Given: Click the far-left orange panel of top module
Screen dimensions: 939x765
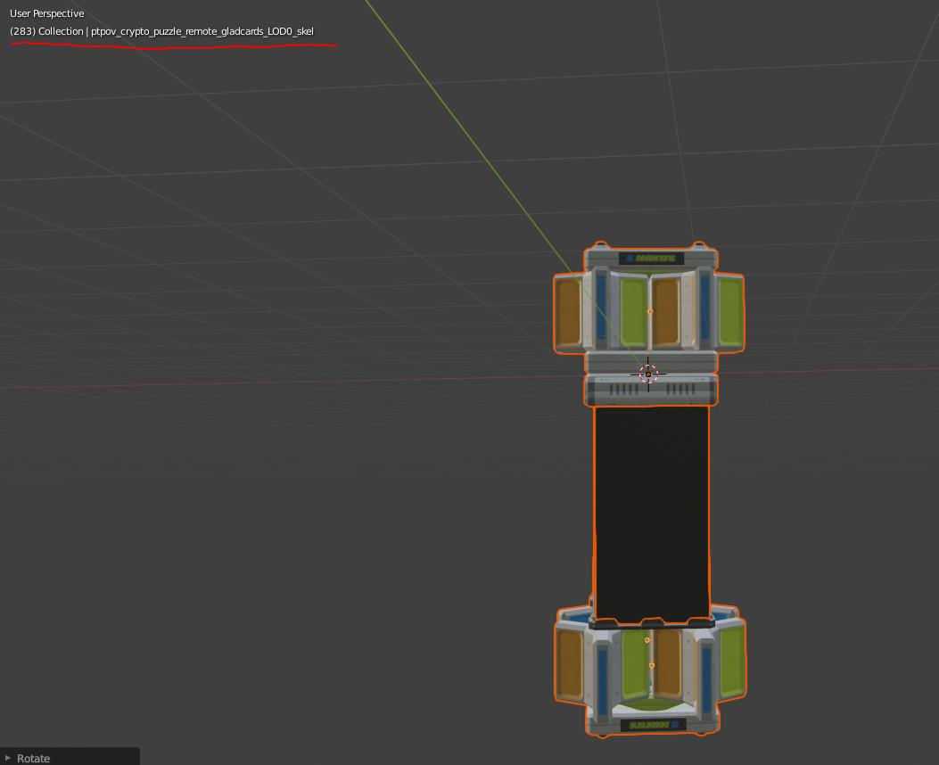Looking at the screenshot, I should click(568, 313).
